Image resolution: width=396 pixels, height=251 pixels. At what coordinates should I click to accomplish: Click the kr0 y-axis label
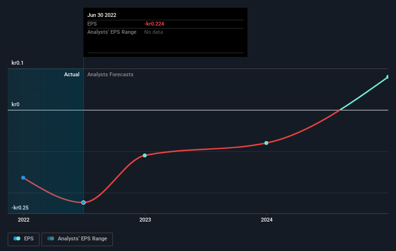pos(15,104)
